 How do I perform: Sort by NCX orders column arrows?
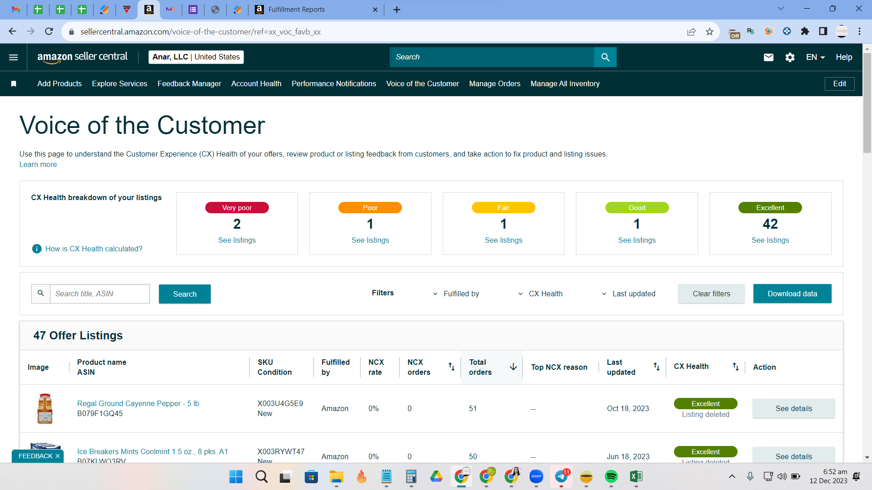point(451,367)
